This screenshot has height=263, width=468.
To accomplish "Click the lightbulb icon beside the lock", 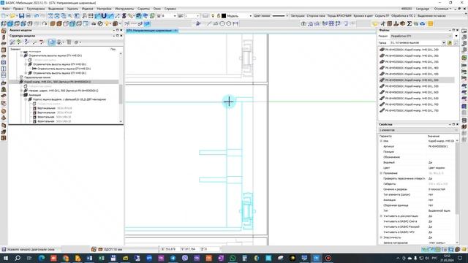I will click(213, 16).
